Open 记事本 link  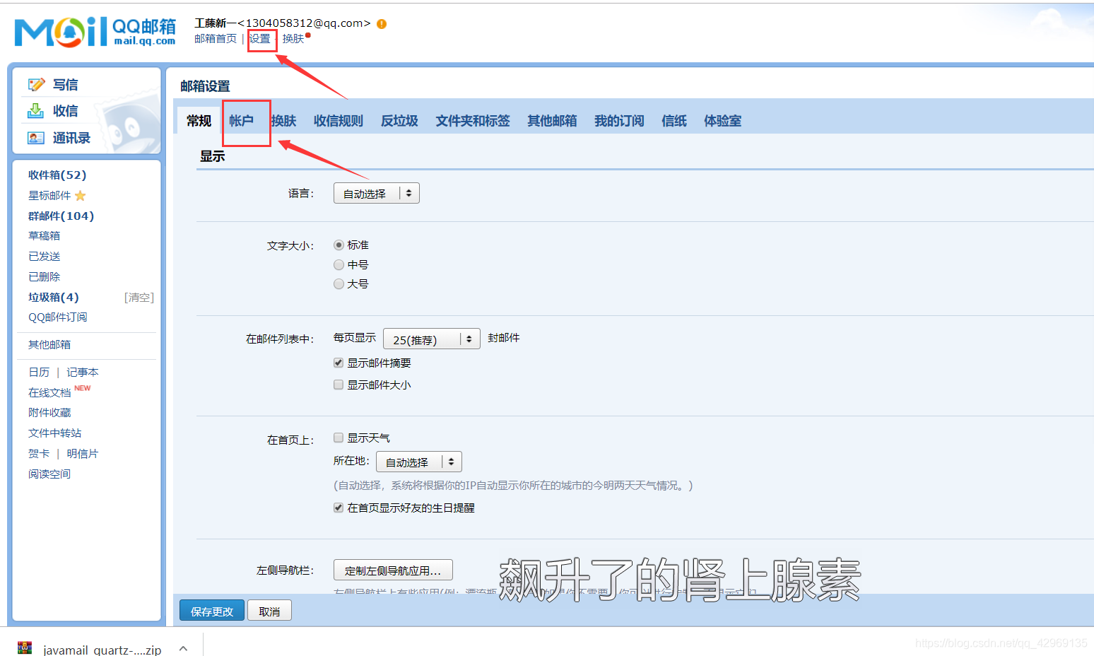tap(83, 373)
